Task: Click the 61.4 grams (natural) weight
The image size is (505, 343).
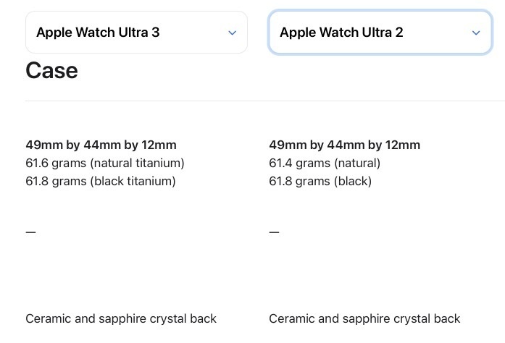Action: click(325, 163)
